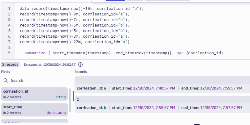Select the corrleation_id field in Fields list

point(35,94)
